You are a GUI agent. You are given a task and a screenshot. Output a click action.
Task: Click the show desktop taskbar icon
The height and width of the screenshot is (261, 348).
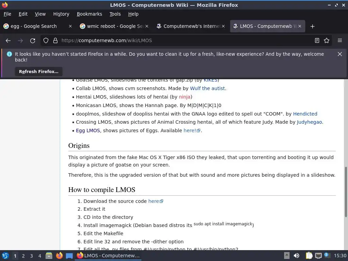tap(69, 256)
